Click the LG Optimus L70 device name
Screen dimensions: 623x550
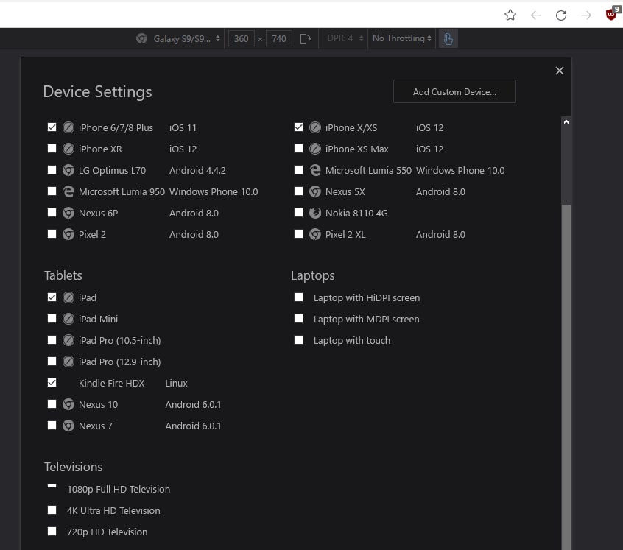click(112, 170)
